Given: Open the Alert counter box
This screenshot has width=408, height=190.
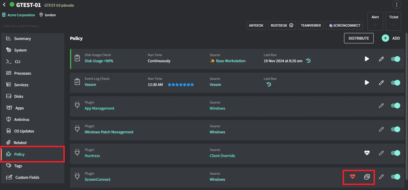Looking at the screenshot, I should coord(375,21).
